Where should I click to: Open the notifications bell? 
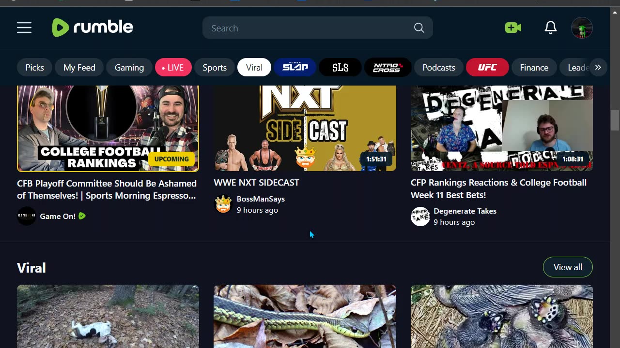click(551, 28)
